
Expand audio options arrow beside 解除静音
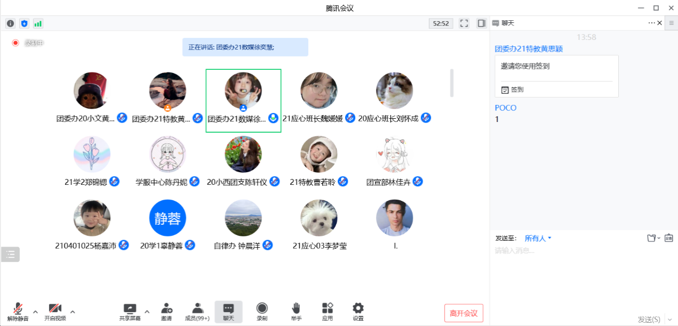point(36,312)
